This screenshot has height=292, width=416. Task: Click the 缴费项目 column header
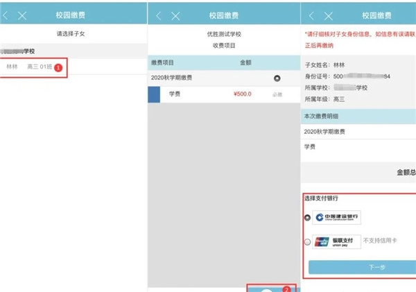[x=164, y=62]
